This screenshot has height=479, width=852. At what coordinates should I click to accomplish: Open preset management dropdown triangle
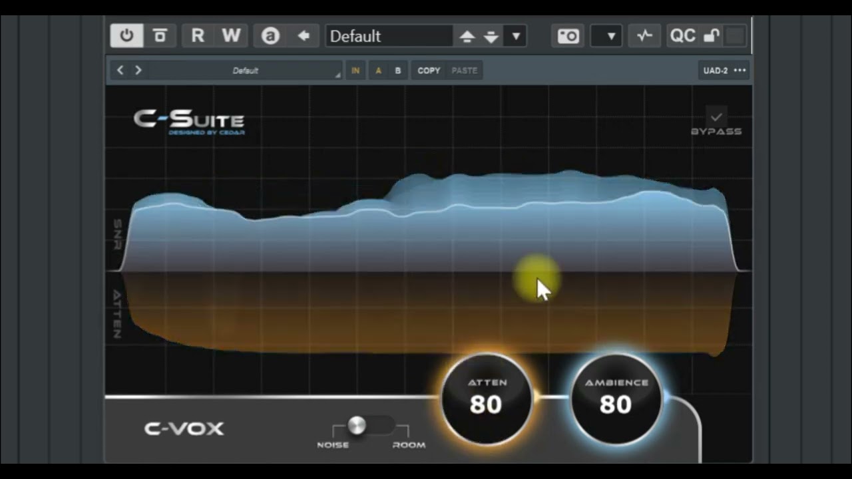click(x=516, y=37)
